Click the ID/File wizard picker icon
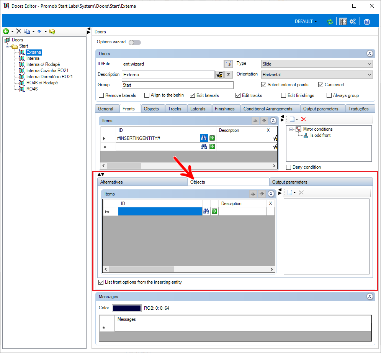The height and width of the screenshot is (353, 381). pyautogui.click(x=229, y=64)
